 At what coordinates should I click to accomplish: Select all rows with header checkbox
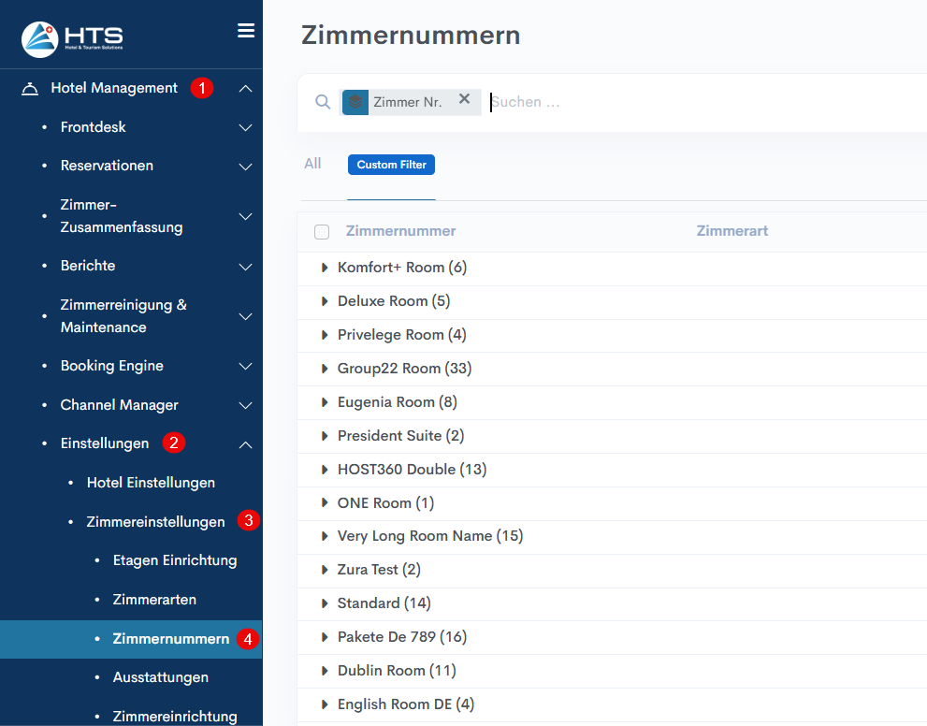(x=322, y=232)
